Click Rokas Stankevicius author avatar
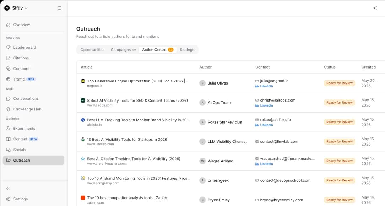385x206 pixels. coord(202,122)
